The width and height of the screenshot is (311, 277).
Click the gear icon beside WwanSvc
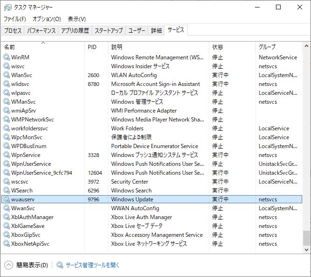[x=7, y=208]
